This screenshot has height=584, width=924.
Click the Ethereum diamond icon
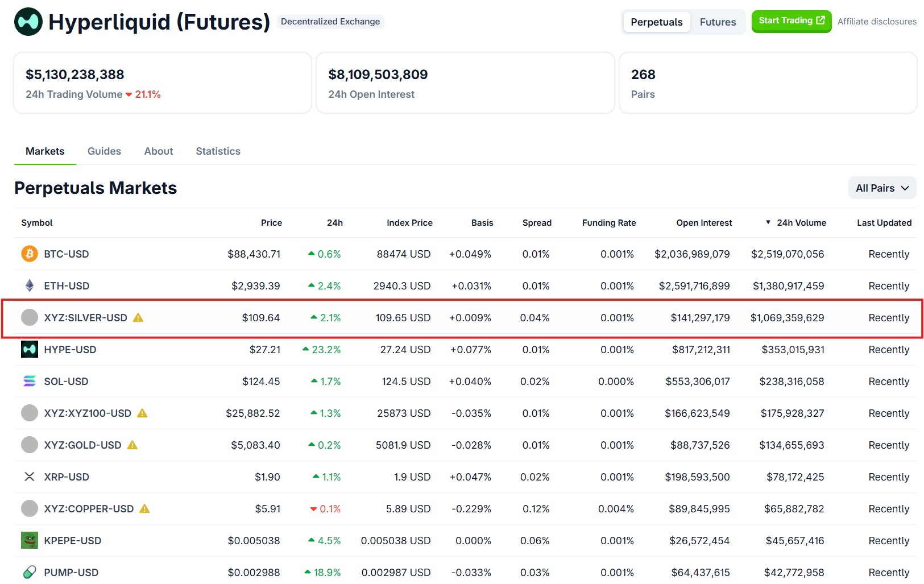[30, 285]
